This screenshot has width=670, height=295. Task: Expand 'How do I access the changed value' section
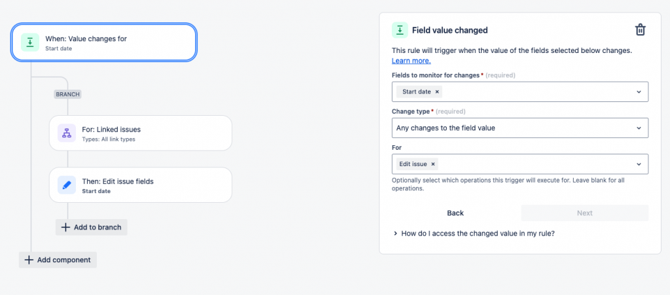(x=395, y=233)
